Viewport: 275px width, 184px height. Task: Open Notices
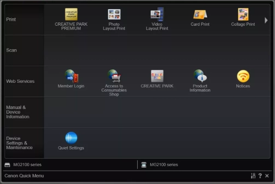click(243, 76)
